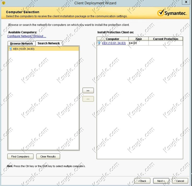Click the computer icon in the Install Protection Client table
The height and width of the screenshot is (186, 192).
coord(99,43)
